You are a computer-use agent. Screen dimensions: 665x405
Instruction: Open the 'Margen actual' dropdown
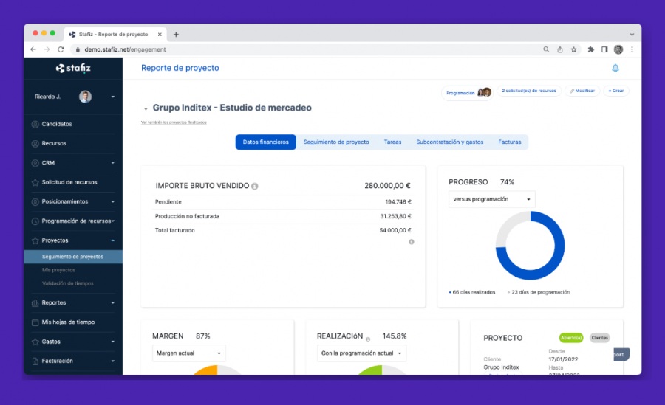(x=188, y=353)
